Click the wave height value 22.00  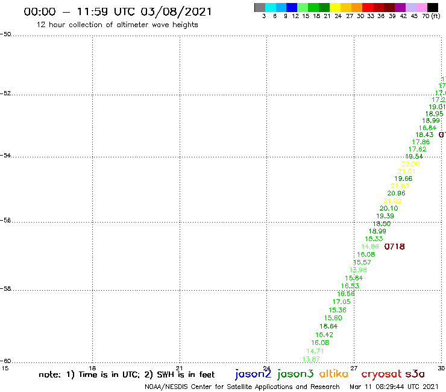tap(410, 164)
